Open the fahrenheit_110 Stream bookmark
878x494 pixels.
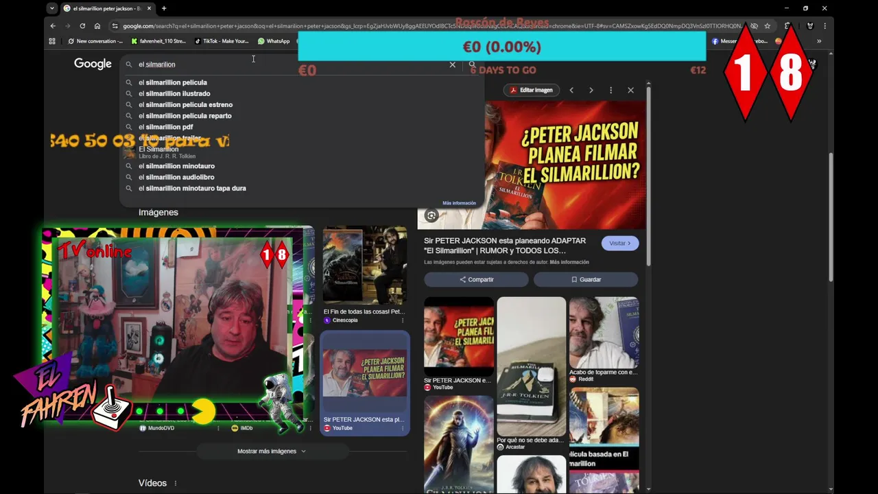tap(158, 41)
